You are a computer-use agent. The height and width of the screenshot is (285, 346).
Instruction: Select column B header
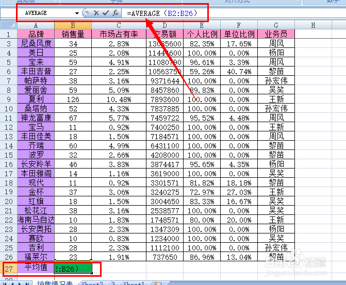tap(73, 25)
